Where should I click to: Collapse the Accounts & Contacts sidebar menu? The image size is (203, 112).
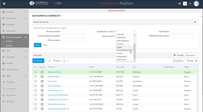[25, 37]
